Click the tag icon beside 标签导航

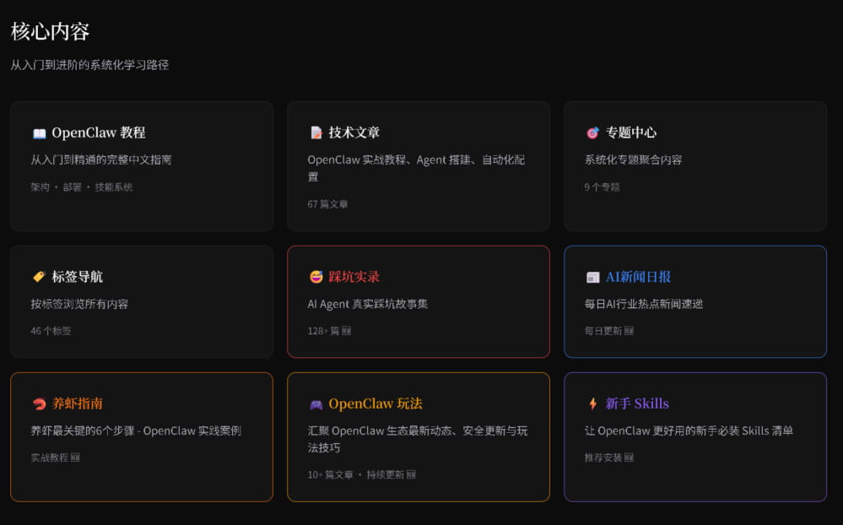click(40, 277)
